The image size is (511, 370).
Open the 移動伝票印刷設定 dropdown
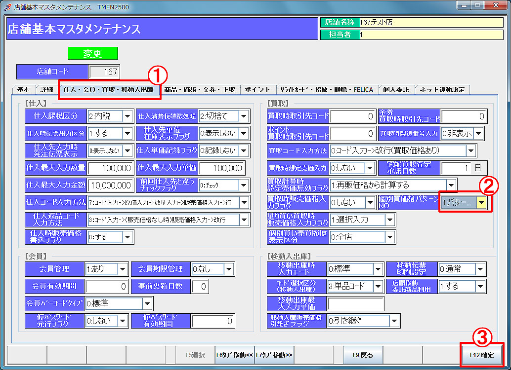point(480,269)
